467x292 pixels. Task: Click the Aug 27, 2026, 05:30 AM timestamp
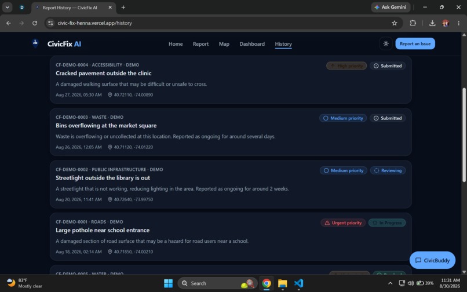point(79,95)
